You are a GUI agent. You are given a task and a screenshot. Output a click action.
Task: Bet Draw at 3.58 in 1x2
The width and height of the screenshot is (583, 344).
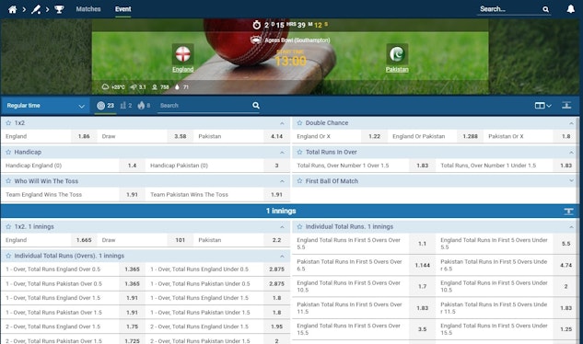(180, 136)
